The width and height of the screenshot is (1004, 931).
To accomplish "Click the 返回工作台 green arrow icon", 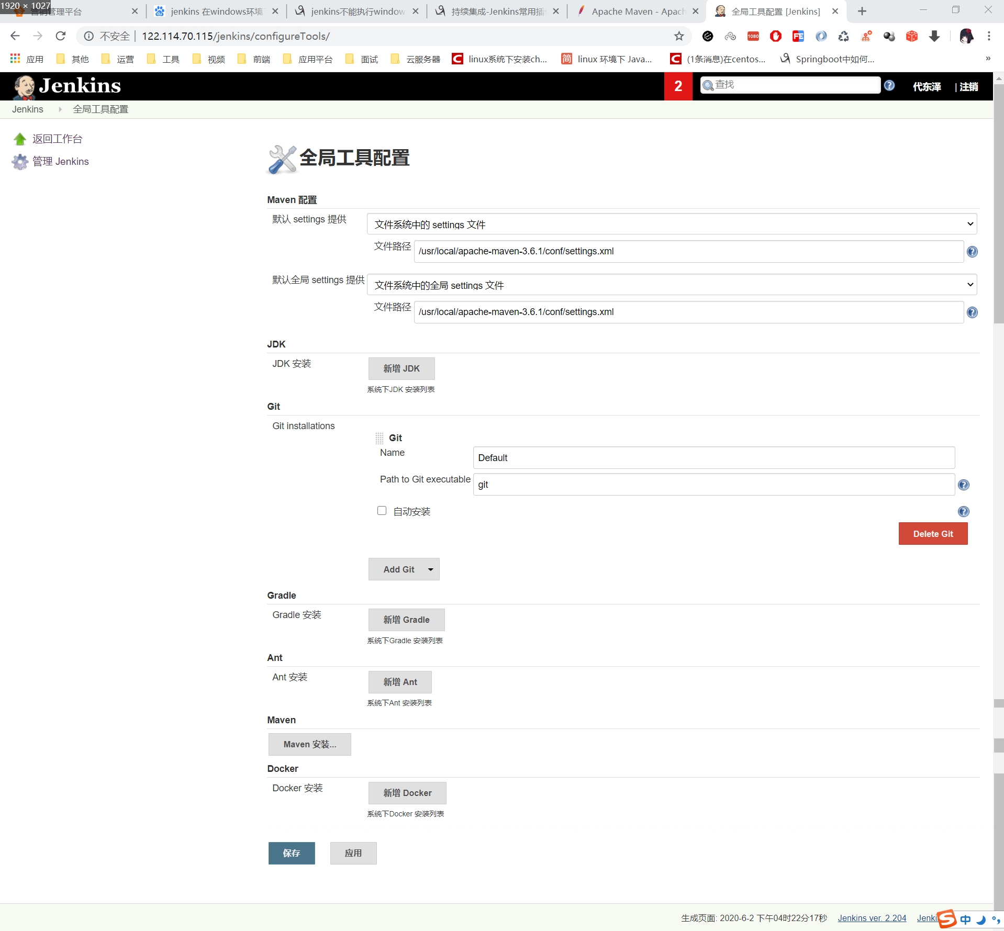I will coord(20,139).
